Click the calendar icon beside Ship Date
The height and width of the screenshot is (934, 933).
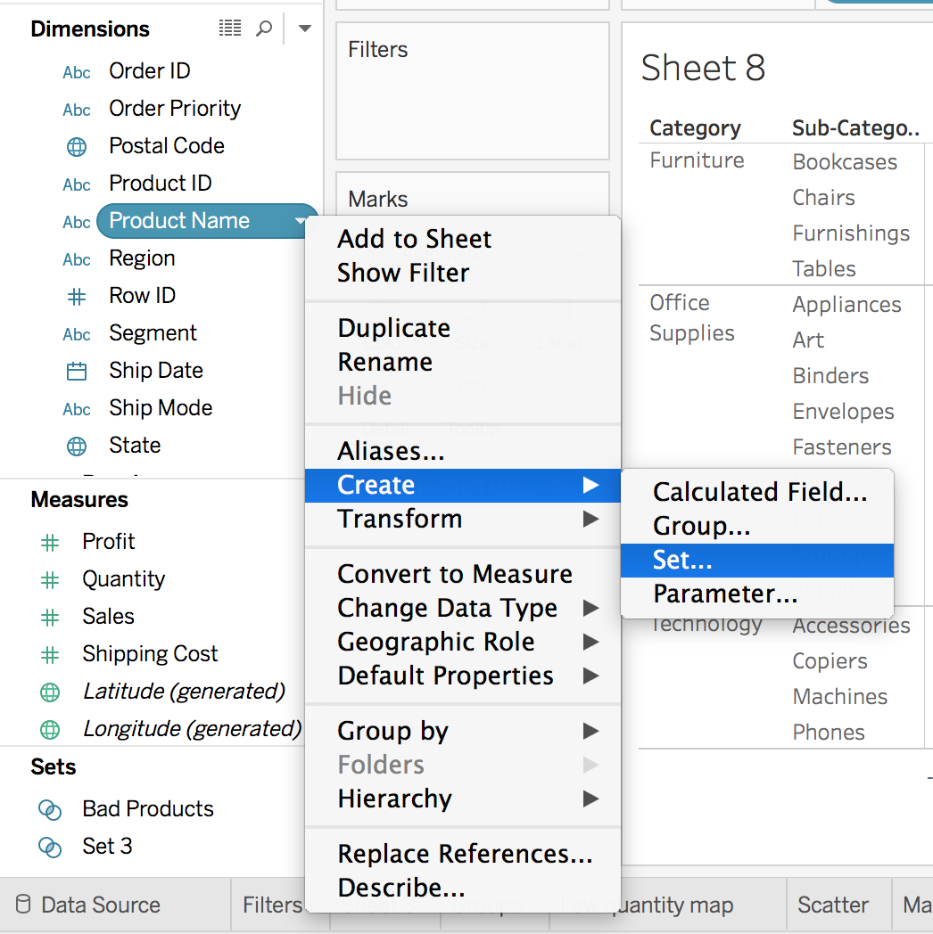pos(77,372)
